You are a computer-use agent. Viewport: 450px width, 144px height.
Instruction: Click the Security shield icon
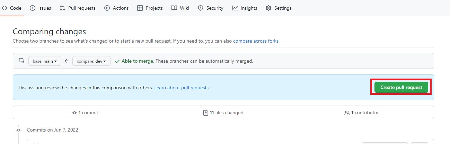tap(201, 8)
